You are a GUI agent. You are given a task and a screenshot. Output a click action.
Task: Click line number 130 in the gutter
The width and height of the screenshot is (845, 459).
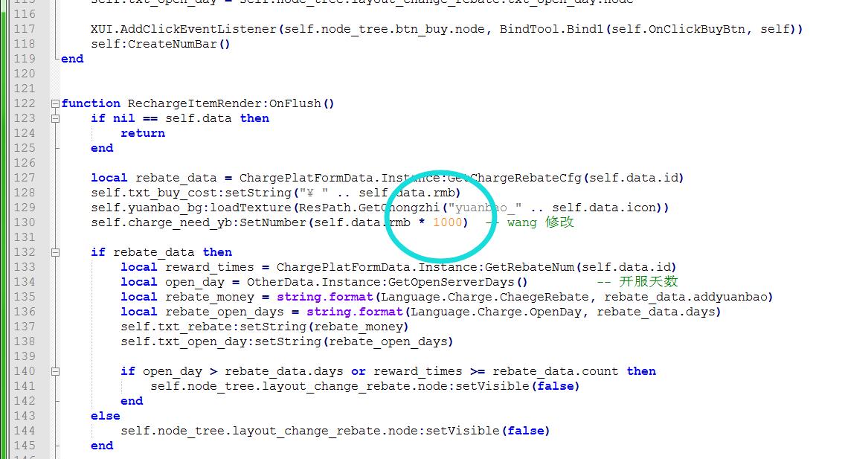[x=24, y=222]
